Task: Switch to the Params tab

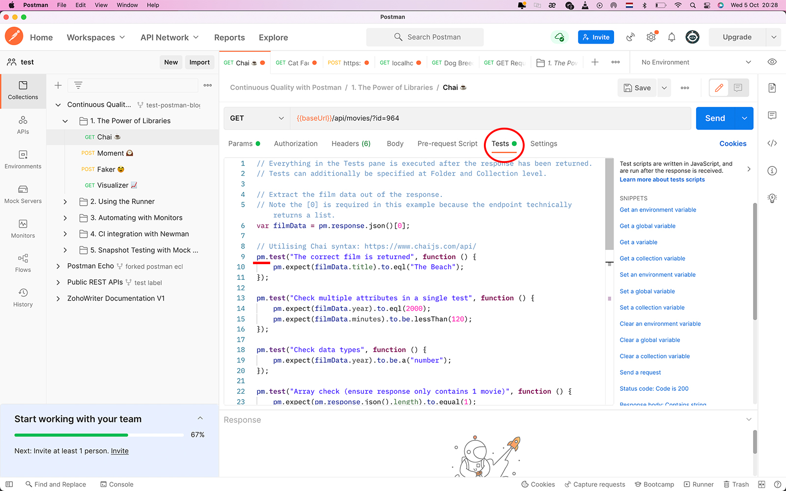Action: point(244,144)
